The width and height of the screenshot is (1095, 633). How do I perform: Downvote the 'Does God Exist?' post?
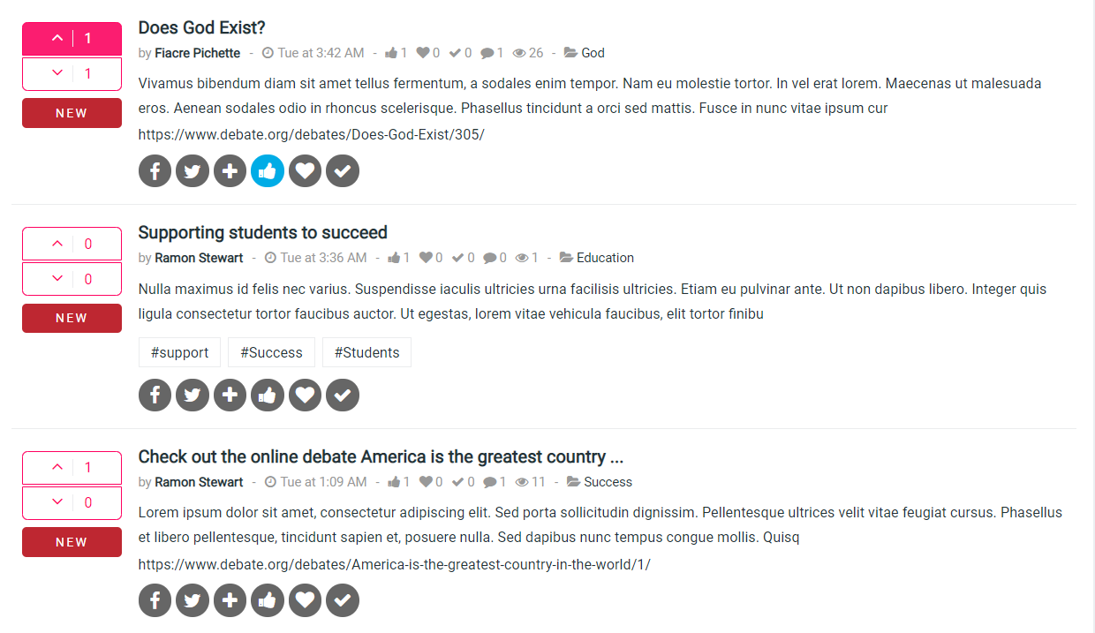(72, 74)
